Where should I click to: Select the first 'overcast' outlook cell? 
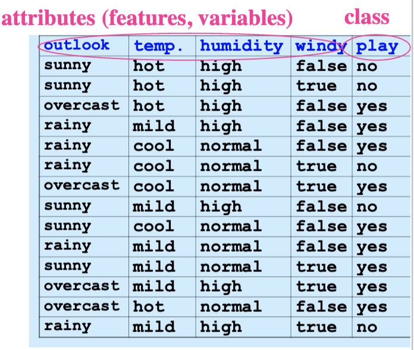click(81, 106)
